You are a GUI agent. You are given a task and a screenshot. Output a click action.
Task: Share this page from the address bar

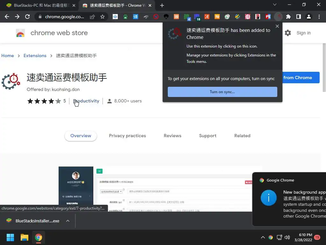point(92,17)
